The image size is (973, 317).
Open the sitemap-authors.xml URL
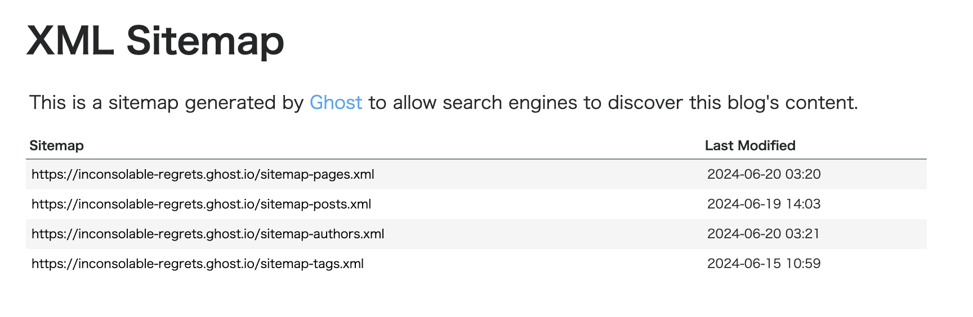pyautogui.click(x=208, y=234)
